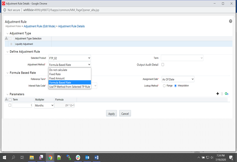Collapse the Adjustment Type section
Screen dimensions: 237x162
[x=7, y=34]
